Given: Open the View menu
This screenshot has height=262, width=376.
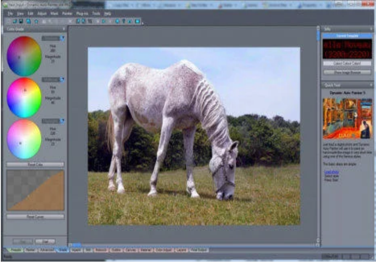Looking at the screenshot, I should click(20, 13).
